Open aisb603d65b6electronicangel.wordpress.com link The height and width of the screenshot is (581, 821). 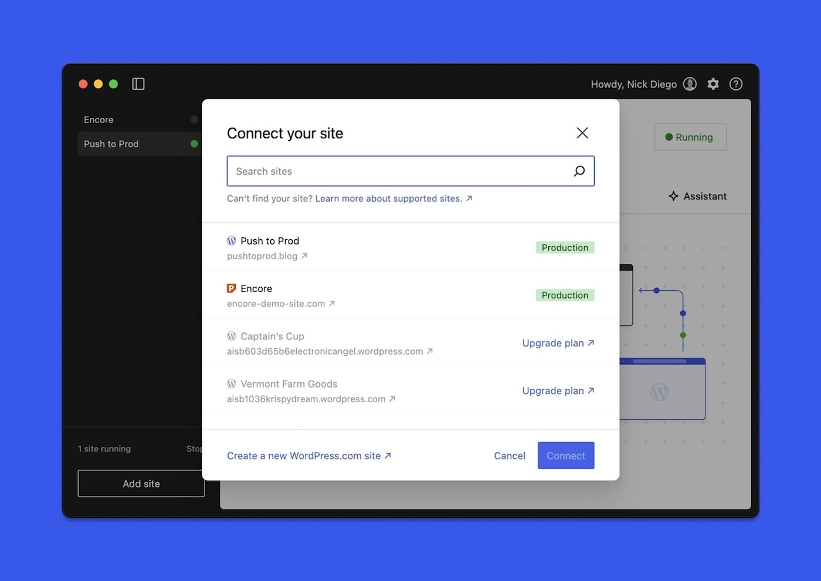click(330, 351)
